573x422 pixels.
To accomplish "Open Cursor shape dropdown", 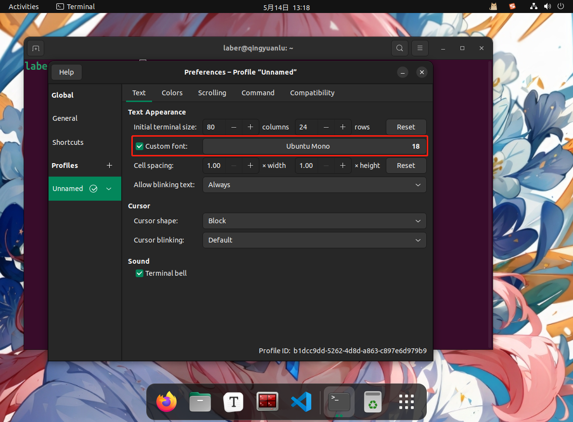I will (314, 221).
